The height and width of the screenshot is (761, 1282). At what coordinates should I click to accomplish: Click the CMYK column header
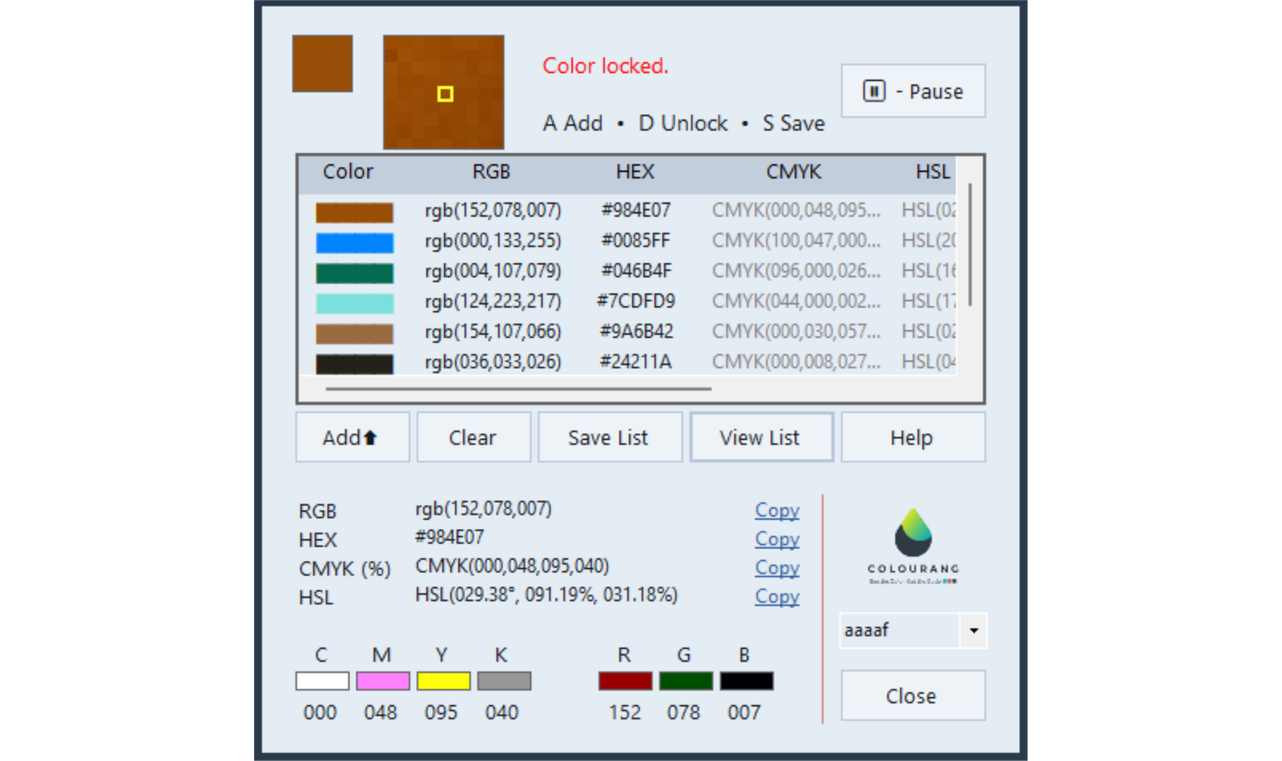coord(793,172)
